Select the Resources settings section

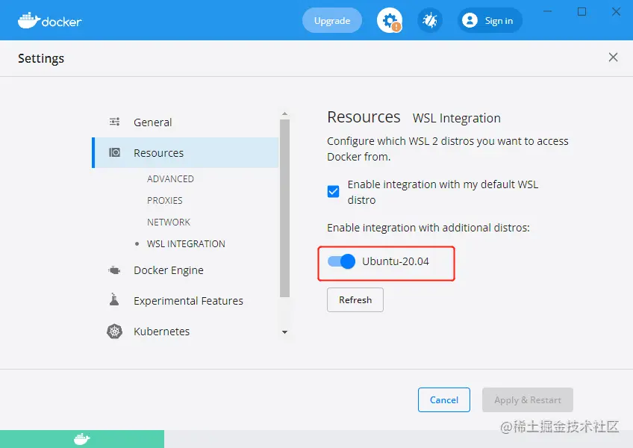pos(186,153)
